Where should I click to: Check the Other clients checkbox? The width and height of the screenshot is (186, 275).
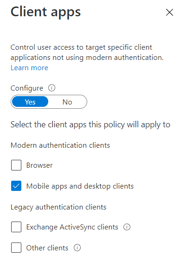(x=16, y=248)
